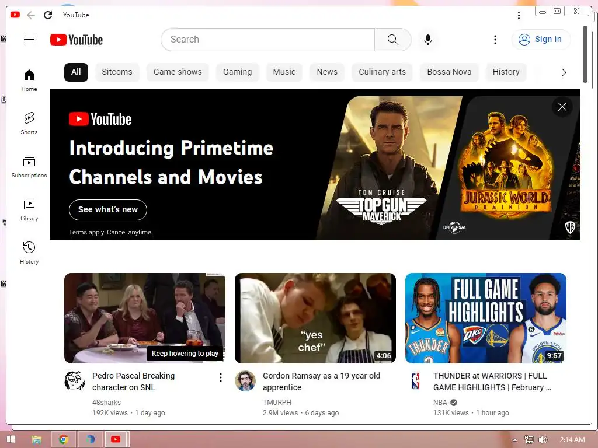
Task: Reload the page with refresh icon
Action: [x=48, y=15]
